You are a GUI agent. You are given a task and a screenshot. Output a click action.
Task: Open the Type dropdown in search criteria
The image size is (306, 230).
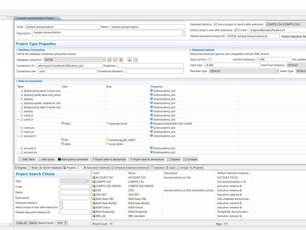(x=75, y=181)
